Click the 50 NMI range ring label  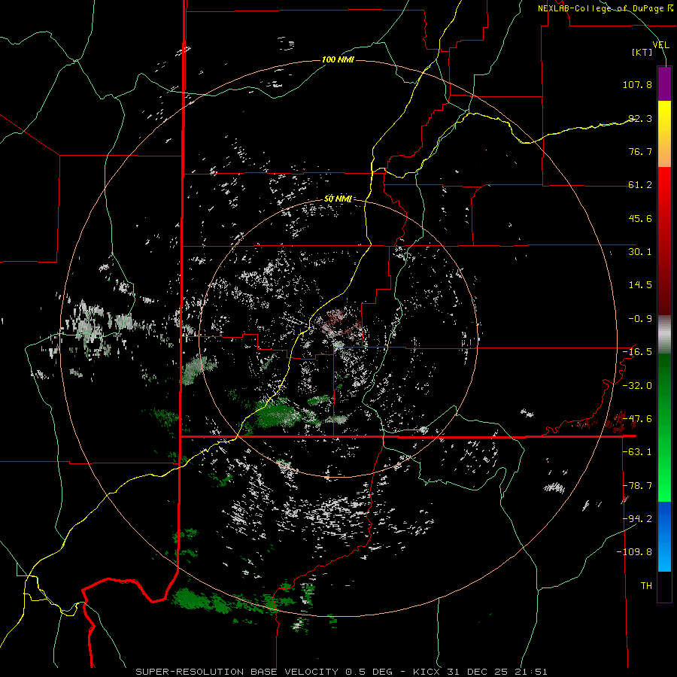(338, 199)
